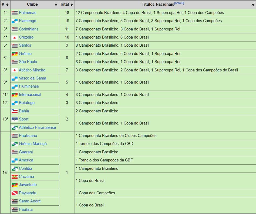Open the Internacional club link
This screenshot has height=214, width=256.
[30, 95]
